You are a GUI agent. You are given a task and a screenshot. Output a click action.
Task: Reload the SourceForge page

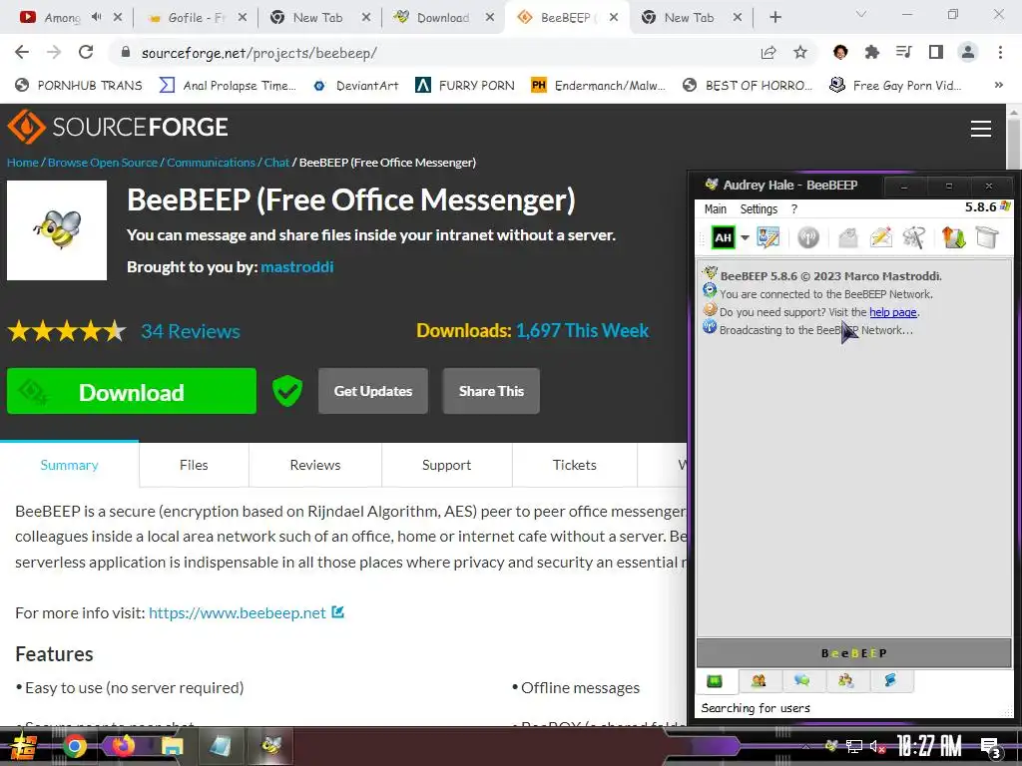pos(86,52)
